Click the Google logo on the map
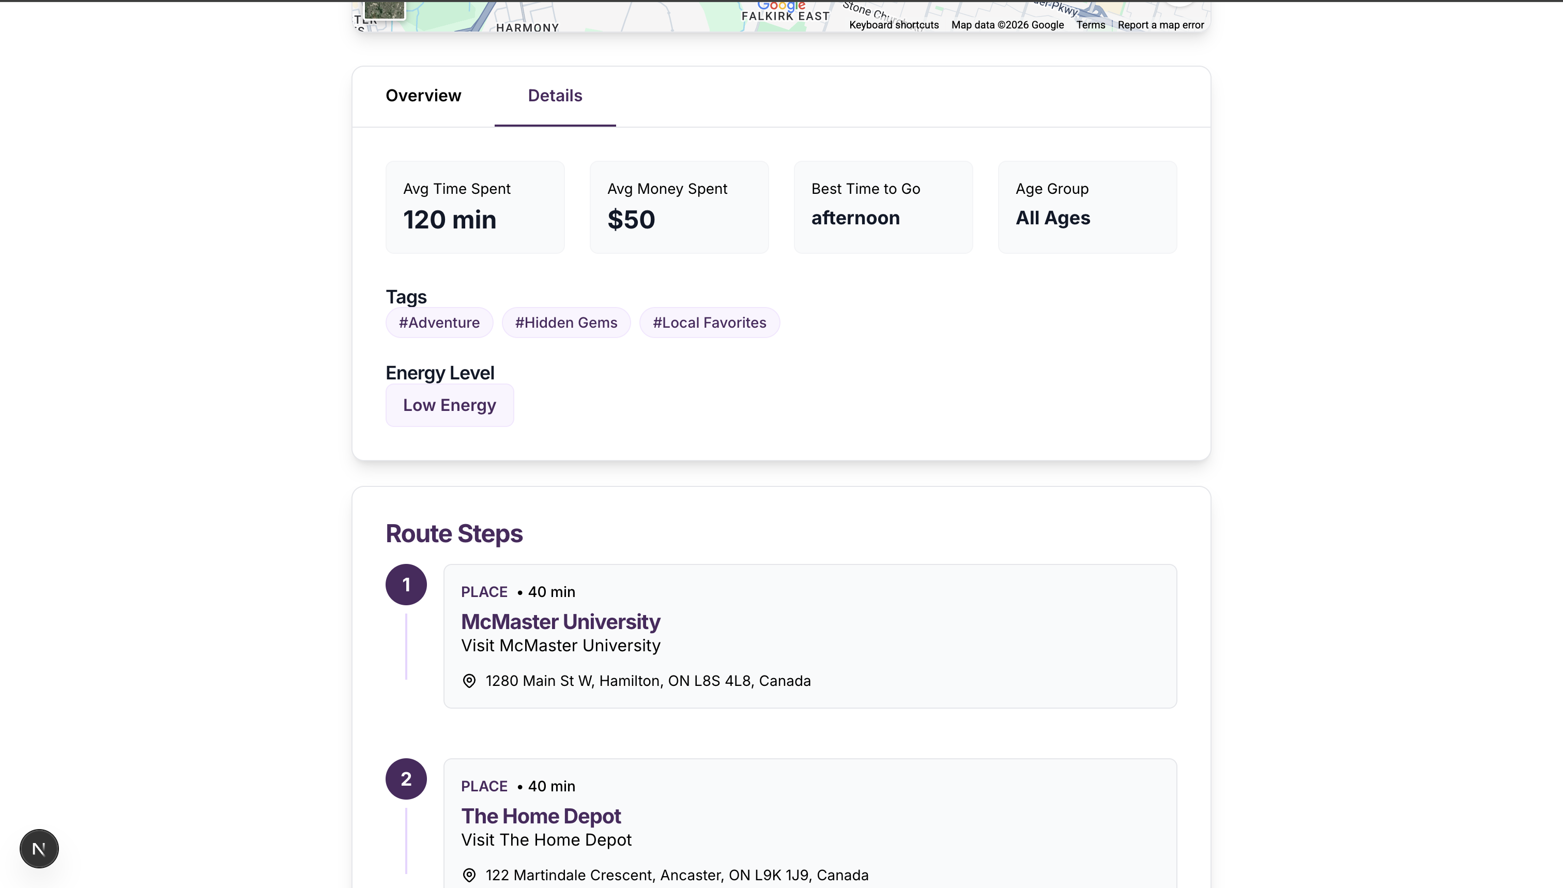This screenshot has height=888, width=1563. click(780, 6)
